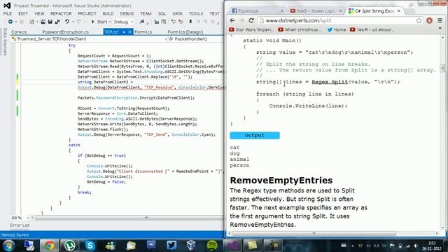Image resolution: width=448 pixels, height=252 pixels.
Task: Open the TEAM menu
Action: pyautogui.click(x=146, y=14)
